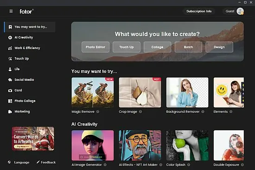Click the Social Media chat icon
The height and width of the screenshot is (170, 255).
10,80
